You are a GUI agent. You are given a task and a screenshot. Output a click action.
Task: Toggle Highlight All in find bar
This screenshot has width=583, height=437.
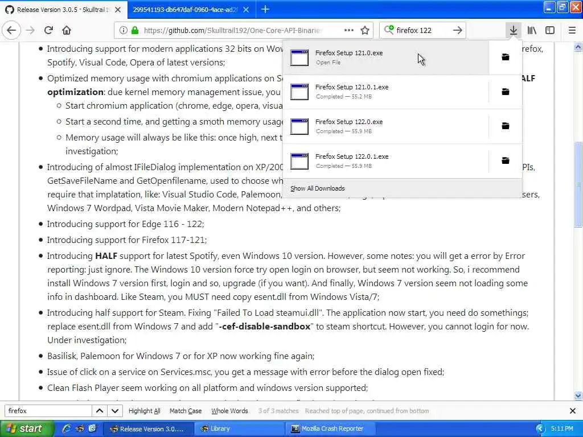pyautogui.click(x=144, y=411)
